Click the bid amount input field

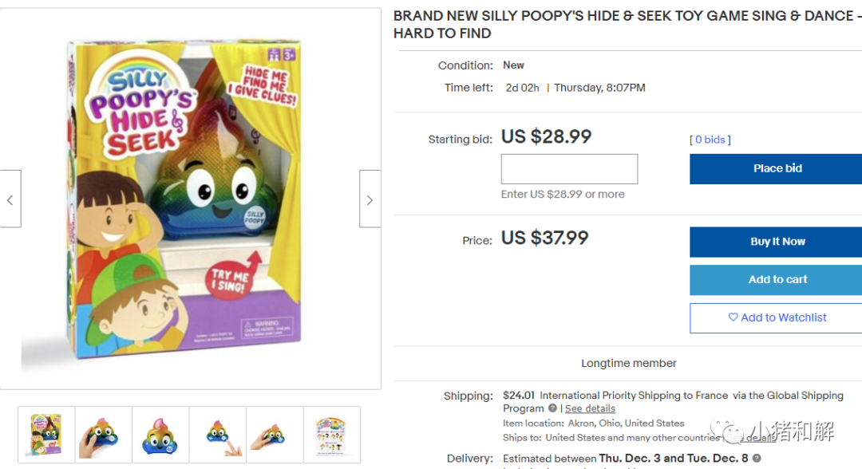[569, 169]
